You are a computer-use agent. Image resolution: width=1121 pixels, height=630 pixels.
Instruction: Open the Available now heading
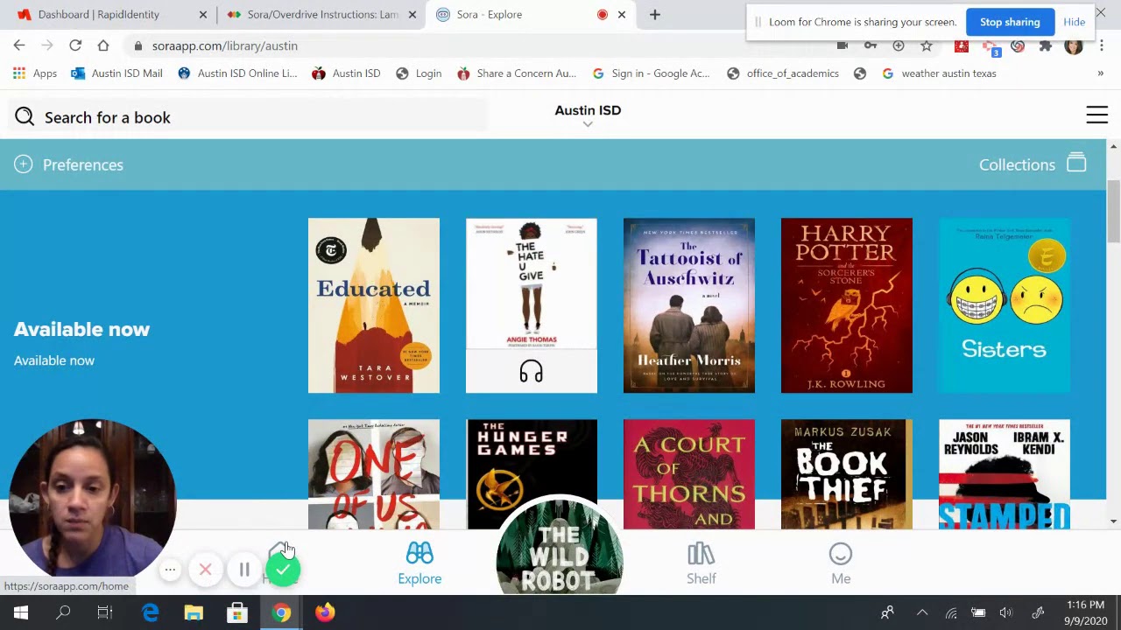[81, 329]
